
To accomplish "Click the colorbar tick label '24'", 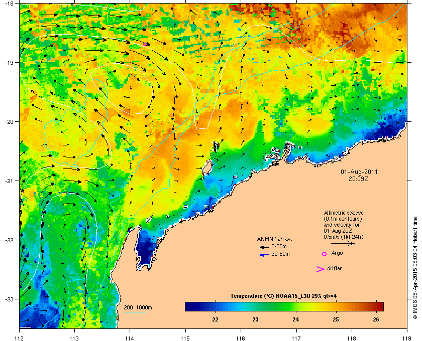I will pyautogui.click(x=295, y=319).
